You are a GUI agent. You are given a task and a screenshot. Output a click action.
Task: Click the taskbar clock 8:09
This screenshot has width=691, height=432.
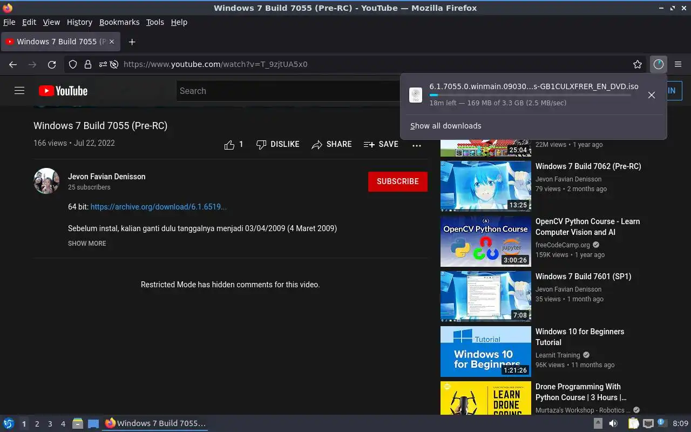[x=680, y=423]
